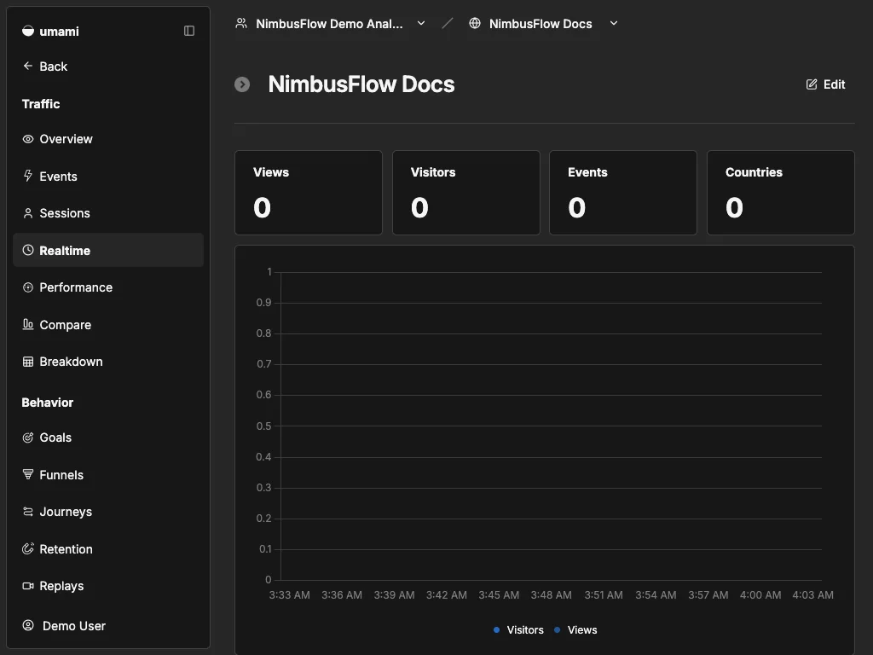Click the Sessions person icon
The width and height of the screenshot is (873, 655).
pyautogui.click(x=28, y=213)
